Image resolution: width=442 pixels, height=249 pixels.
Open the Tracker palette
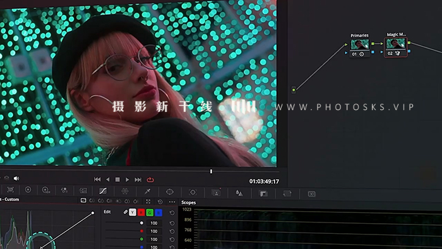pyautogui.click(x=193, y=192)
